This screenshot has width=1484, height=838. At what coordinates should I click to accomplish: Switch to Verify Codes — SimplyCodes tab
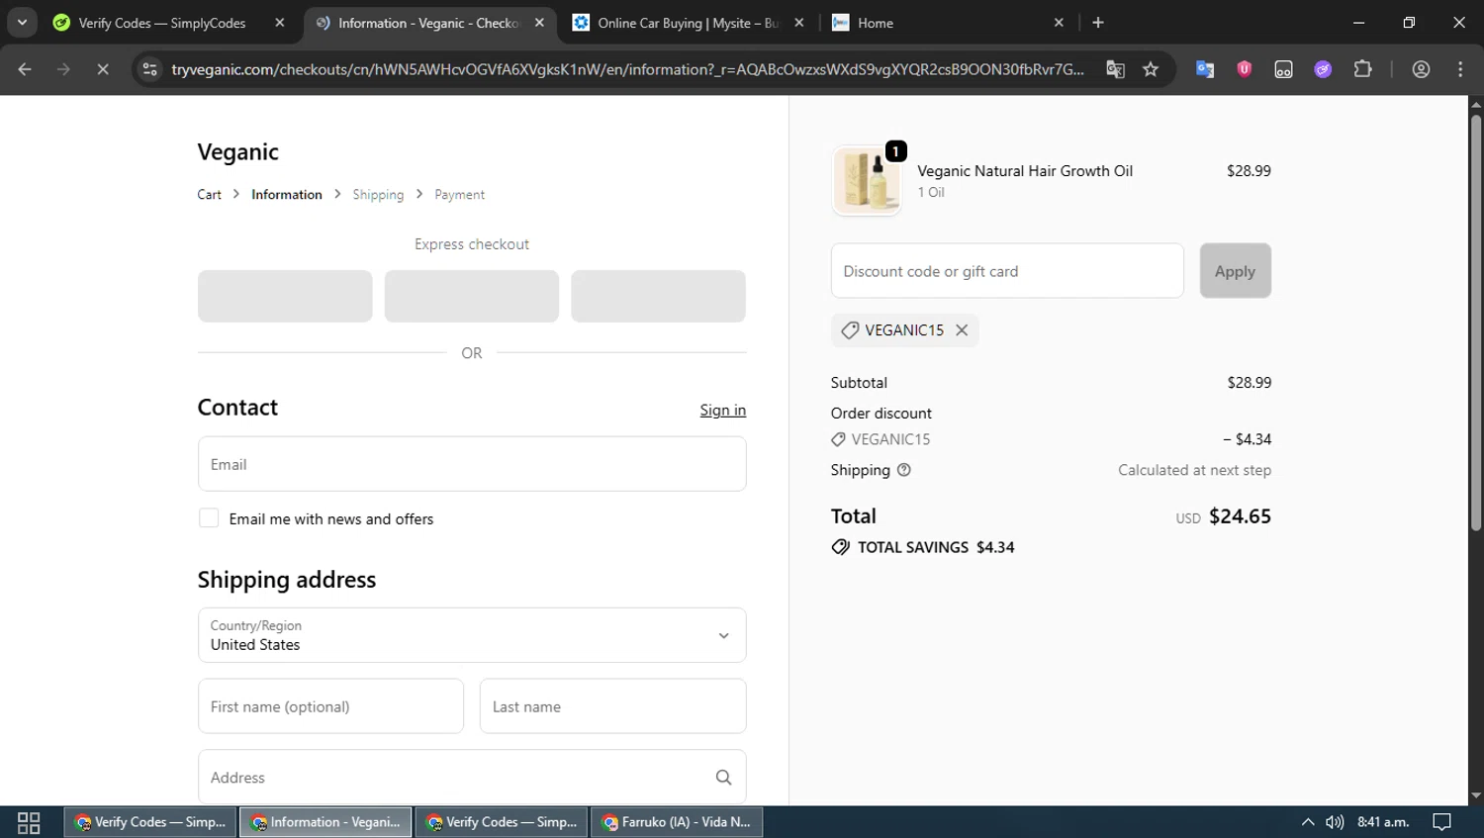click(162, 23)
